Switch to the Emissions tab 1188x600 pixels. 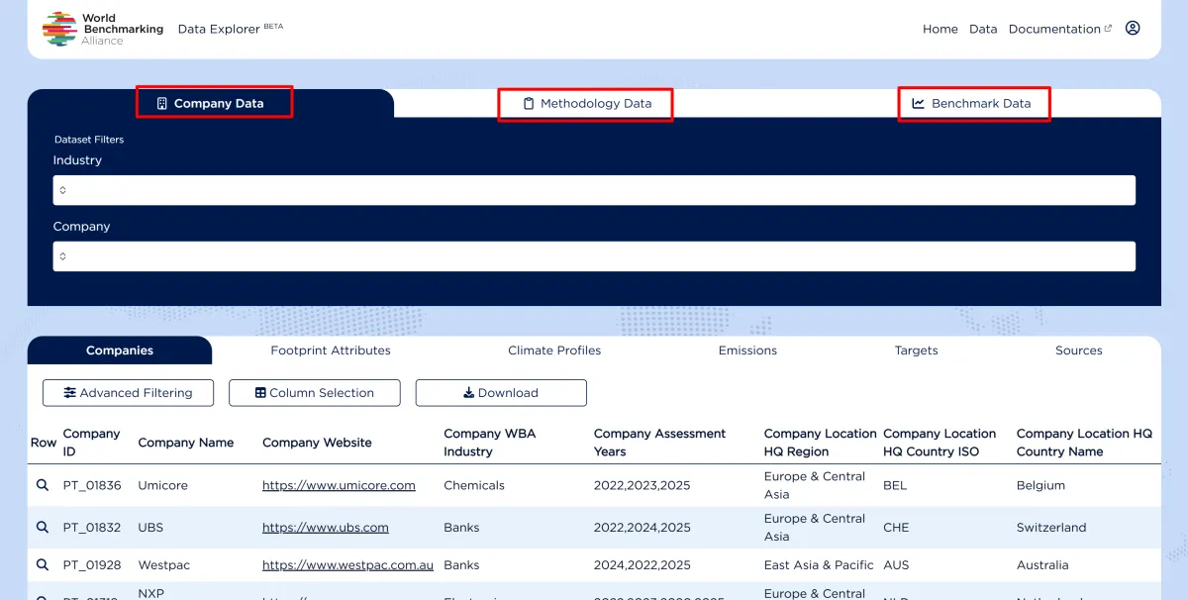747,350
